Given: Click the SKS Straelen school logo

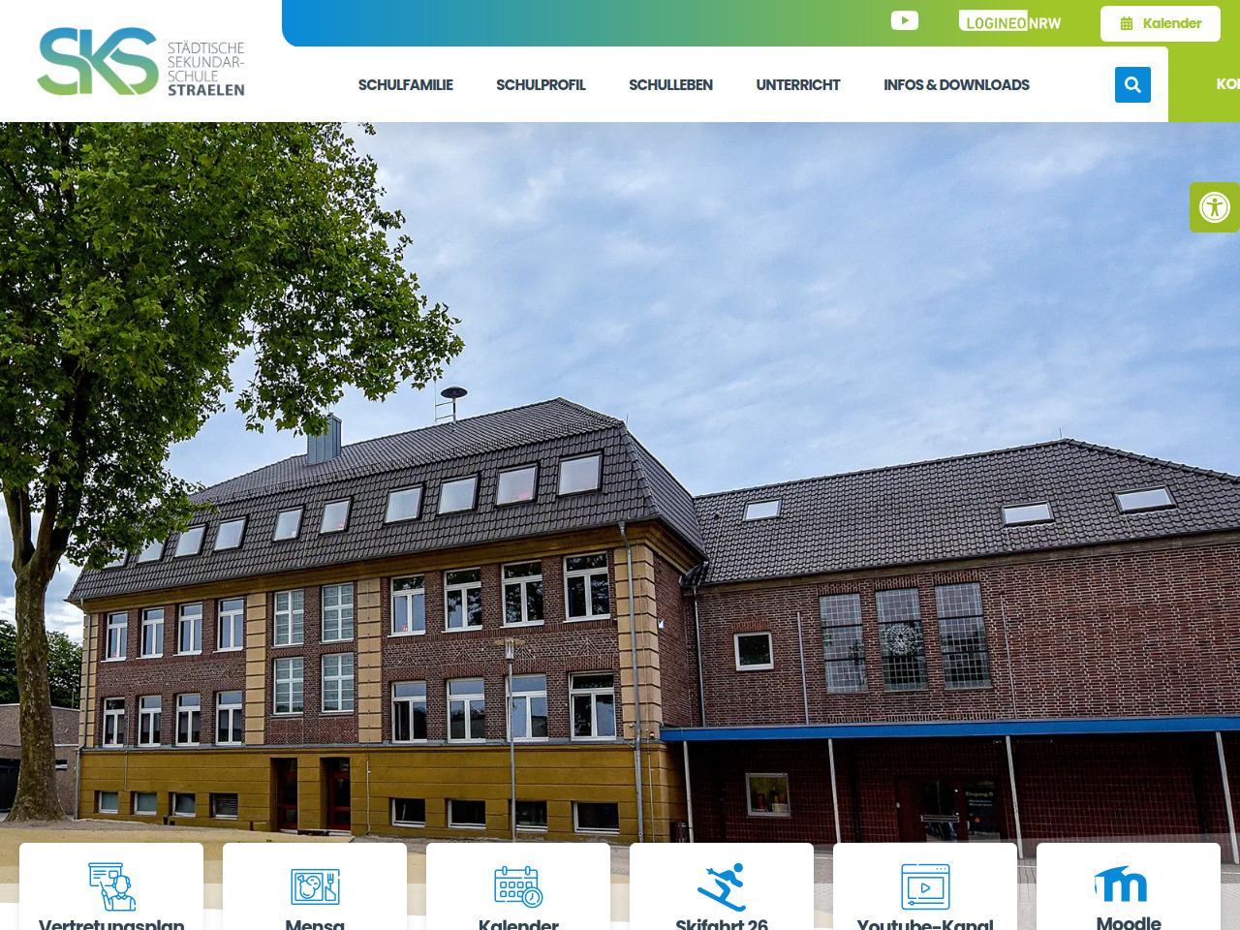Looking at the screenshot, I should tap(140, 62).
